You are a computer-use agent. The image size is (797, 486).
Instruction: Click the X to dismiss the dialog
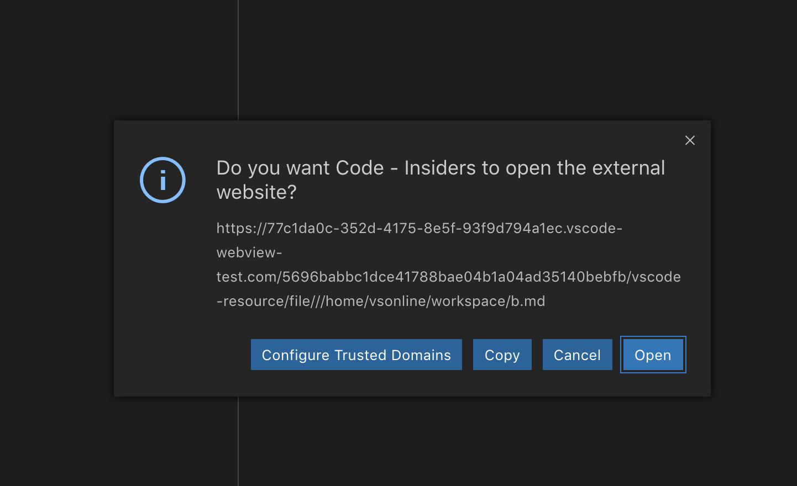point(690,140)
